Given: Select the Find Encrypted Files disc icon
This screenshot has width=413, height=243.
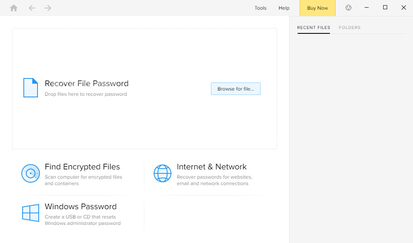Looking at the screenshot, I should pyautogui.click(x=31, y=173).
